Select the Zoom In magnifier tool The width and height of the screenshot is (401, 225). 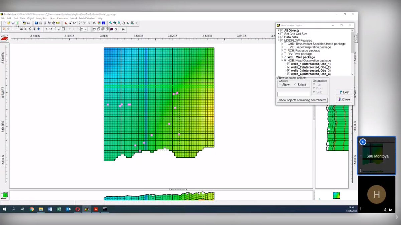pos(111,23)
